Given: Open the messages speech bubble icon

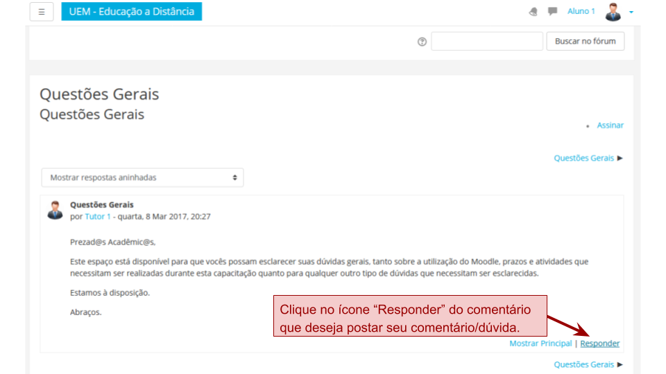Looking at the screenshot, I should [x=552, y=12].
